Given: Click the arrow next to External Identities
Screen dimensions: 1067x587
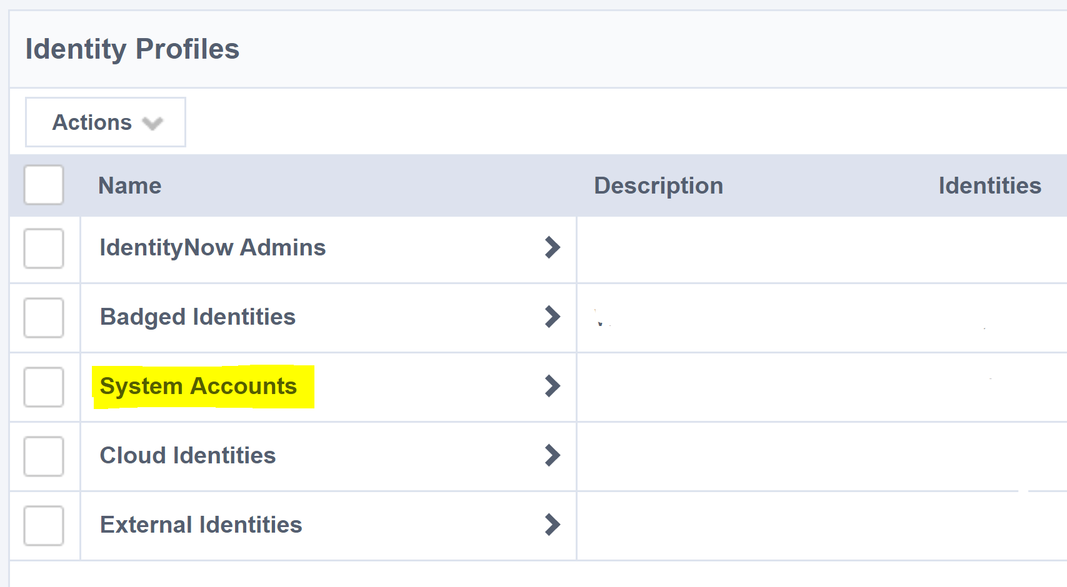Looking at the screenshot, I should pyautogui.click(x=553, y=525).
